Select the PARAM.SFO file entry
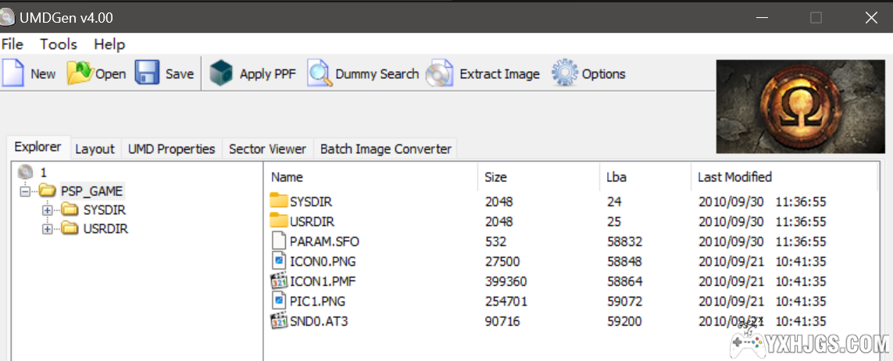Viewport: 893px width, 361px height. [324, 241]
